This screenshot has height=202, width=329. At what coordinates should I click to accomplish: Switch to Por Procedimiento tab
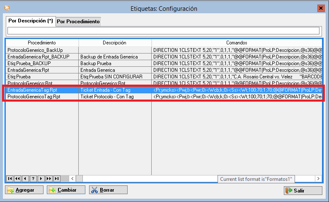click(x=78, y=21)
